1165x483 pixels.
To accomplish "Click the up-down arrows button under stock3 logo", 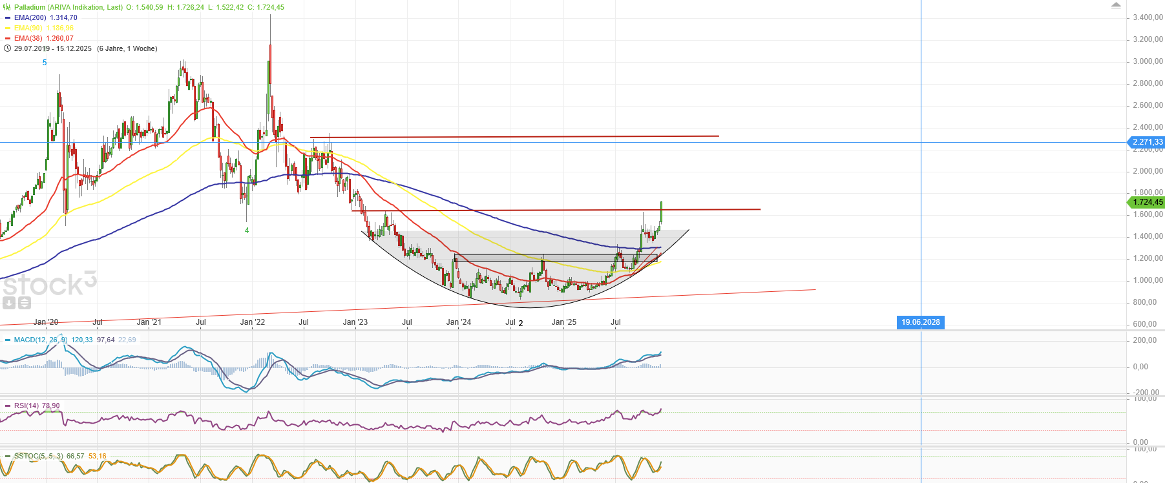I will (x=24, y=303).
